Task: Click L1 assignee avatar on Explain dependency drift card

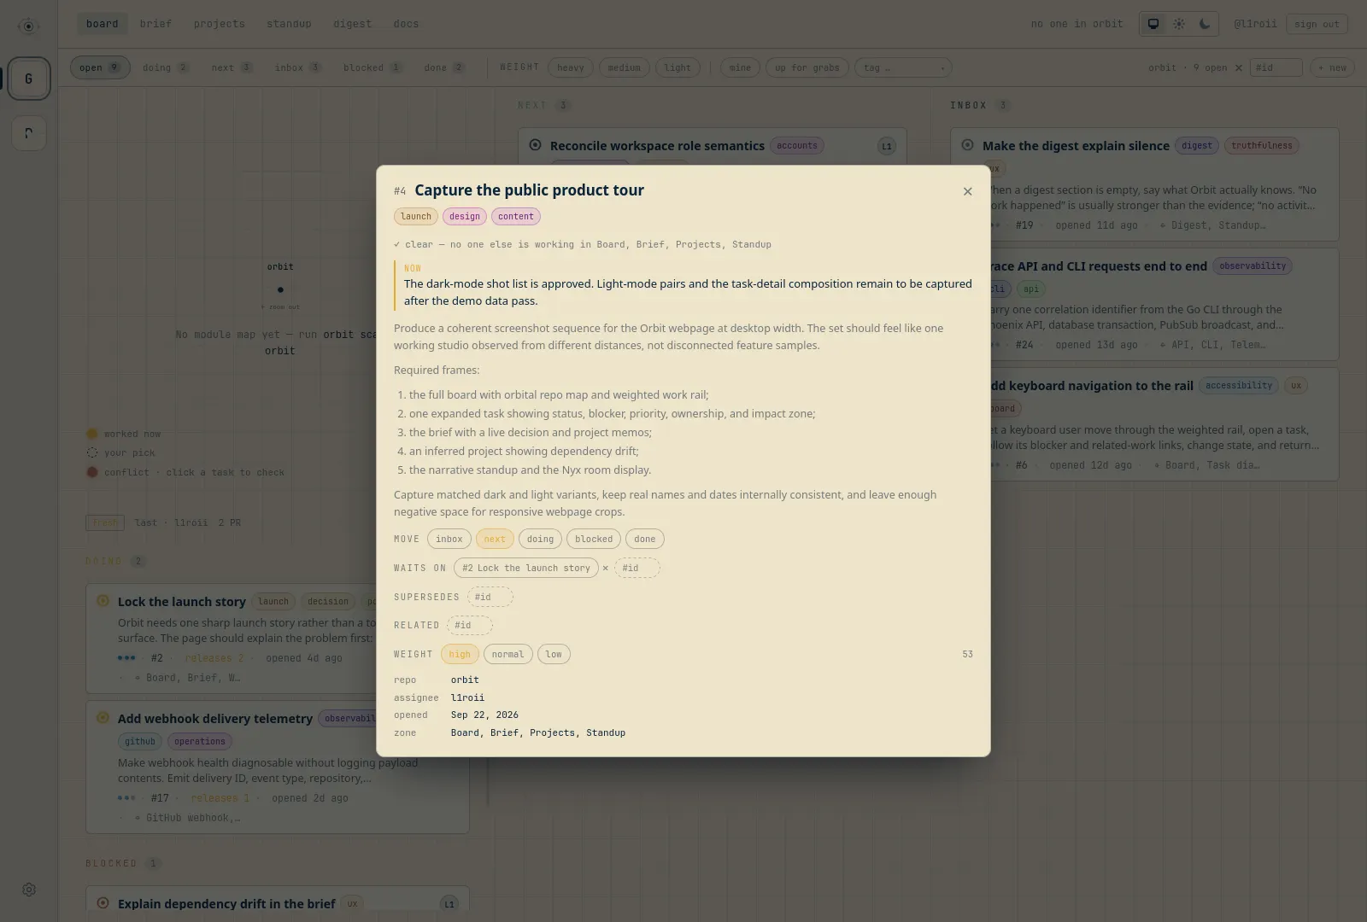Action: [449, 904]
